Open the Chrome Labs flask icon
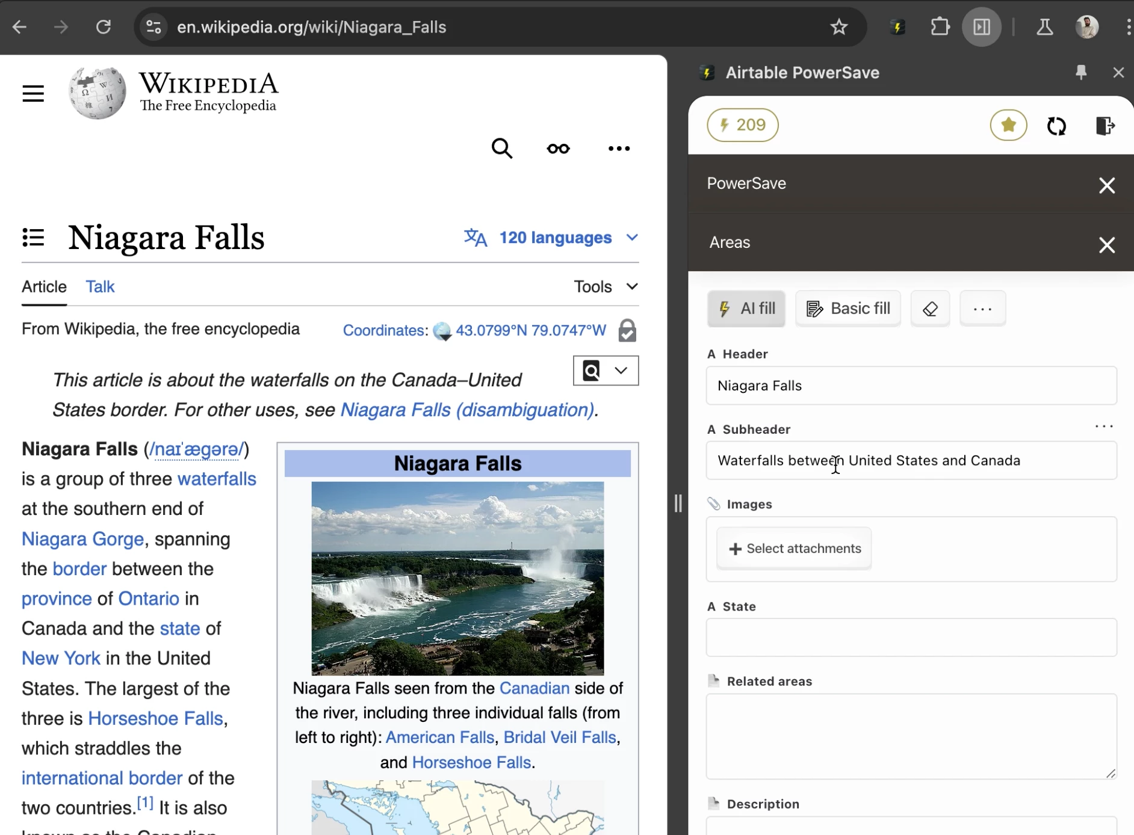 point(1045,27)
